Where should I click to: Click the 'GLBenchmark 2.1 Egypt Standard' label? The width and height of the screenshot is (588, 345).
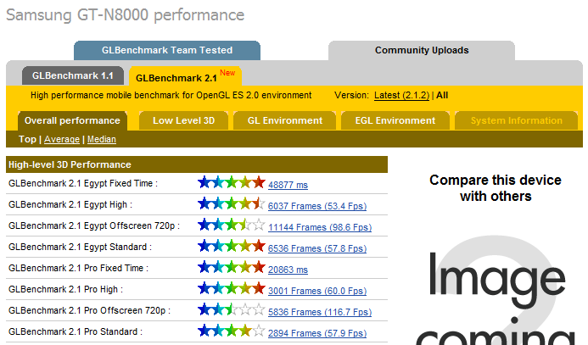coord(80,247)
